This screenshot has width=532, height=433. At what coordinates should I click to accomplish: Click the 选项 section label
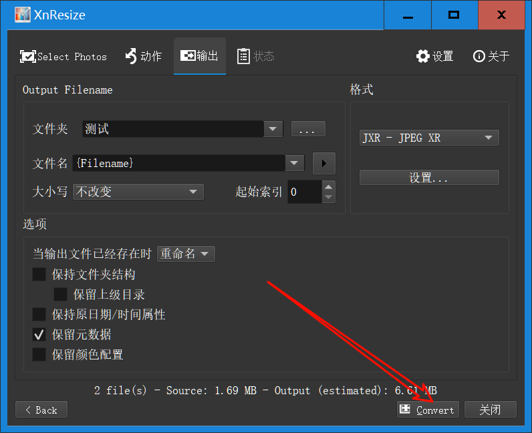tap(35, 224)
